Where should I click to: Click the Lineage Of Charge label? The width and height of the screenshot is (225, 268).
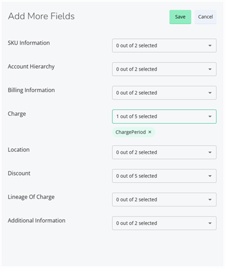31,197
